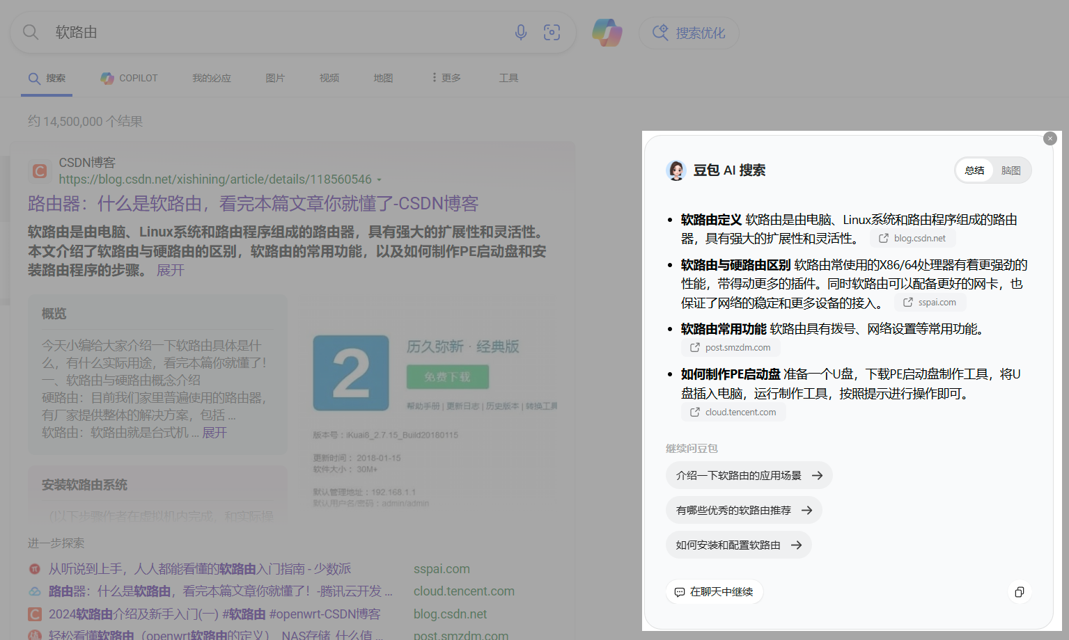Click the 搜索优化 button

[689, 33]
